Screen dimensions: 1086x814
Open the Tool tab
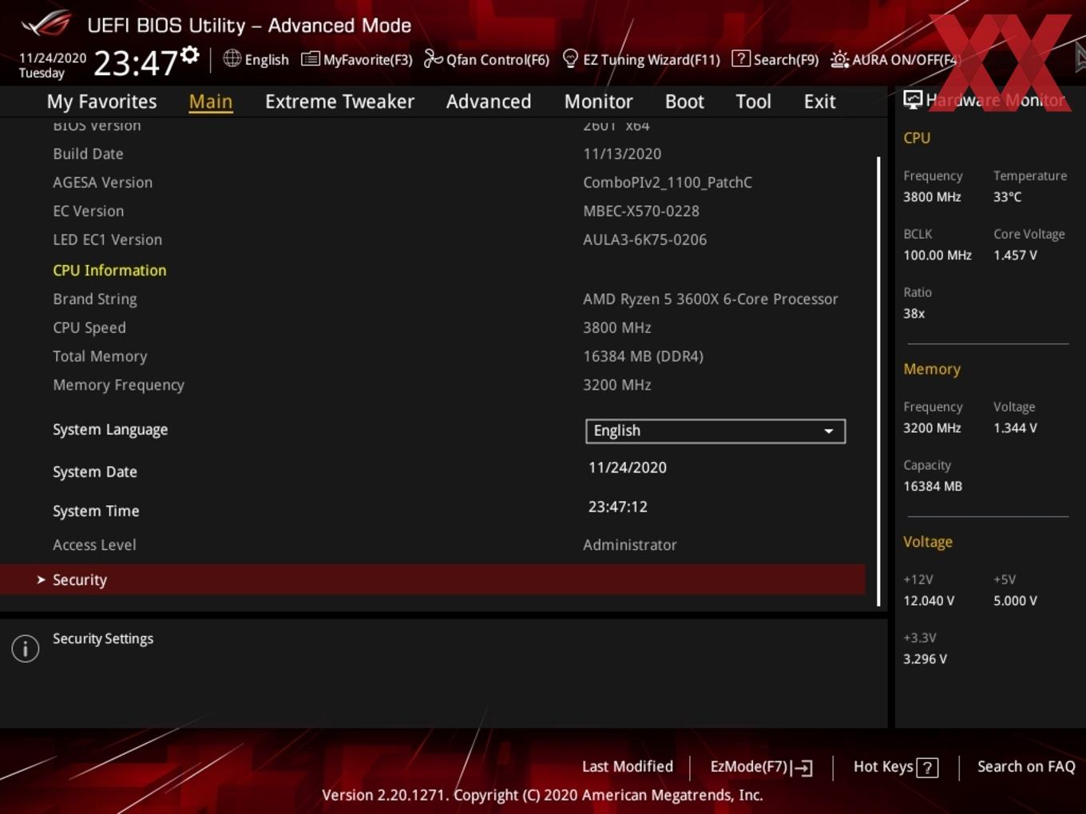[753, 101]
